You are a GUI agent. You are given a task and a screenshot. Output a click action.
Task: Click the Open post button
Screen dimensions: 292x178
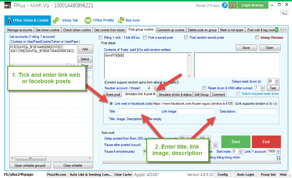point(270,48)
